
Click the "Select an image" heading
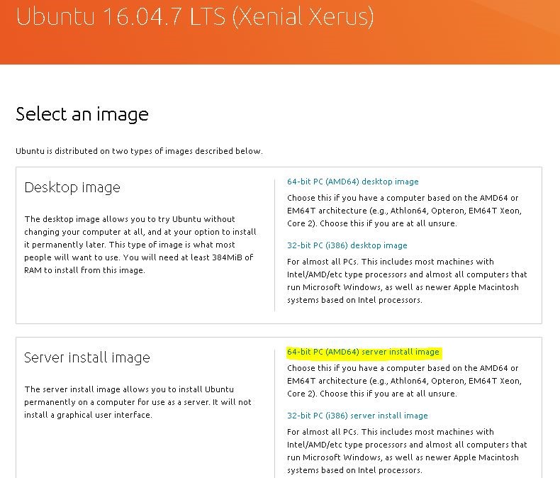pos(82,114)
